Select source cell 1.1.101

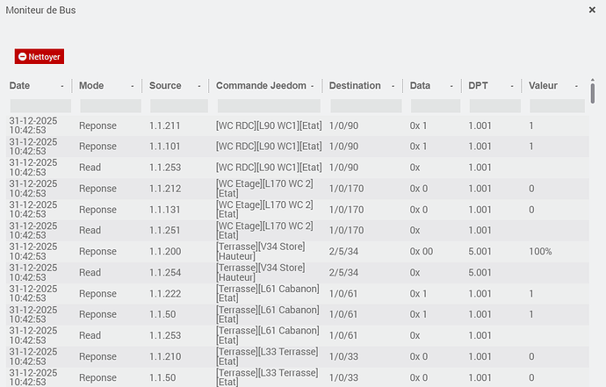164,147
